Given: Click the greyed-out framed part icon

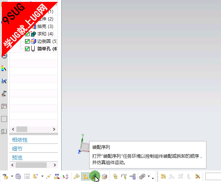Looking at the screenshot, I should tap(27, 176).
